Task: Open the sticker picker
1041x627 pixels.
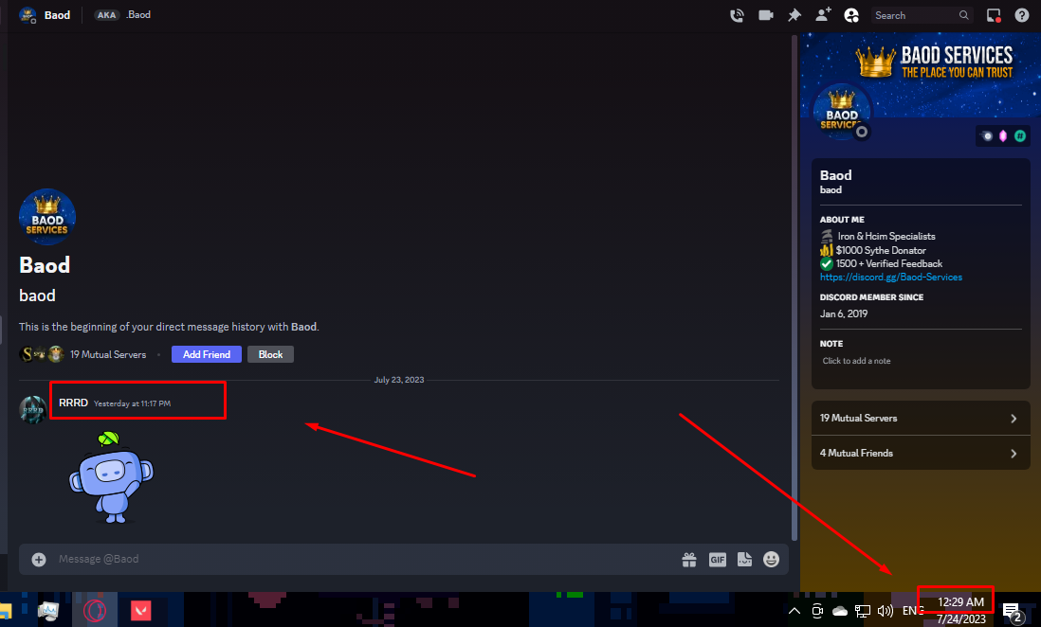Action: point(744,560)
